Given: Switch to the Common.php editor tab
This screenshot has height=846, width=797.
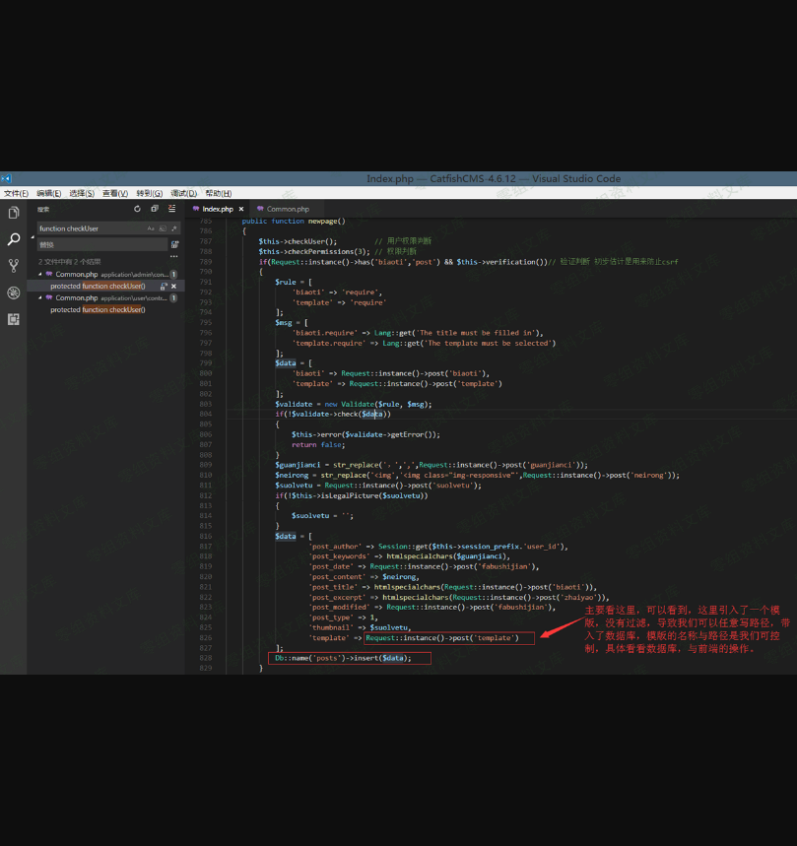Looking at the screenshot, I should click(287, 209).
